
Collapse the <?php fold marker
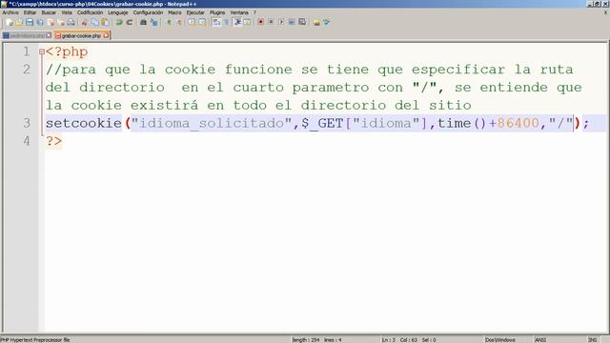pyautogui.click(x=42, y=51)
